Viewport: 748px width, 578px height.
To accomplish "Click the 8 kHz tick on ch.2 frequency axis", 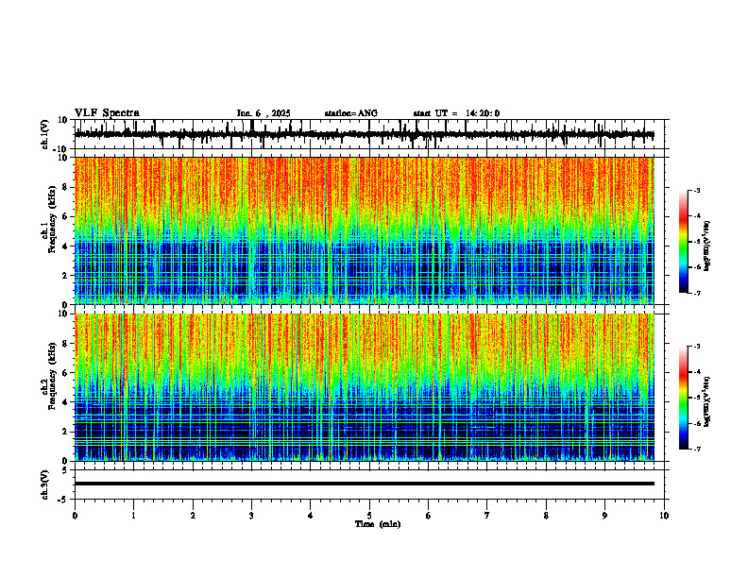I will 65,344.
